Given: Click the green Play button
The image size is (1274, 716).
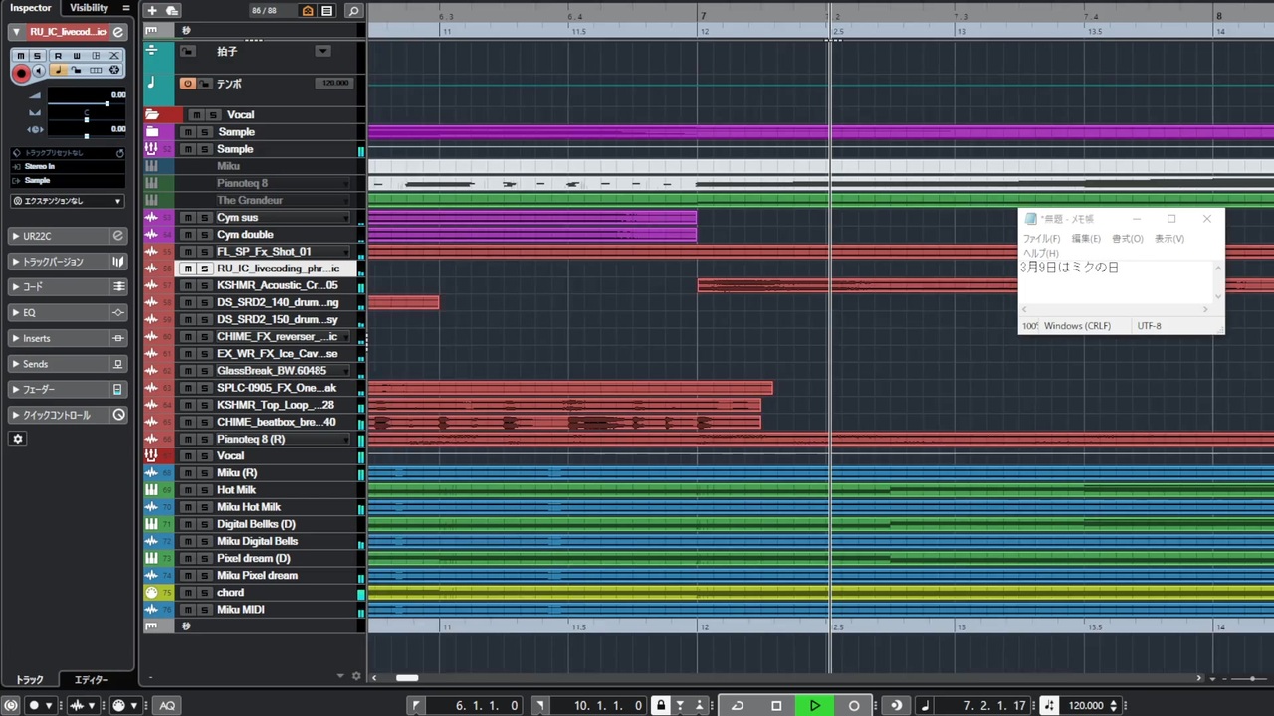Looking at the screenshot, I should point(814,706).
